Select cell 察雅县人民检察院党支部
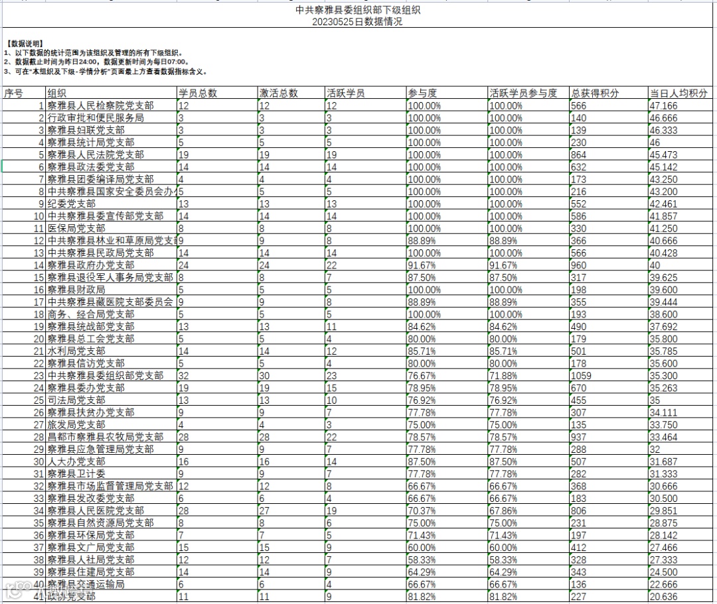Viewport: 717px width, 604px height. (x=111, y=105)
